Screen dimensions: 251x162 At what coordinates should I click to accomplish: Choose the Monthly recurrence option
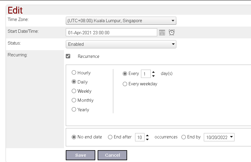(74, 100)
